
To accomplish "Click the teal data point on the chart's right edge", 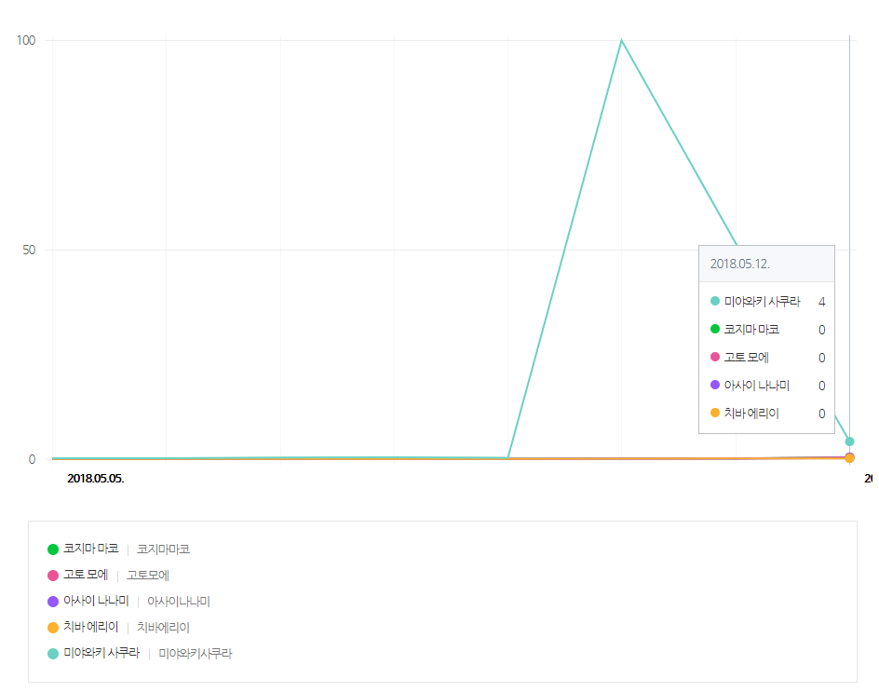I will pyautogui.click(x=849, y=441).
